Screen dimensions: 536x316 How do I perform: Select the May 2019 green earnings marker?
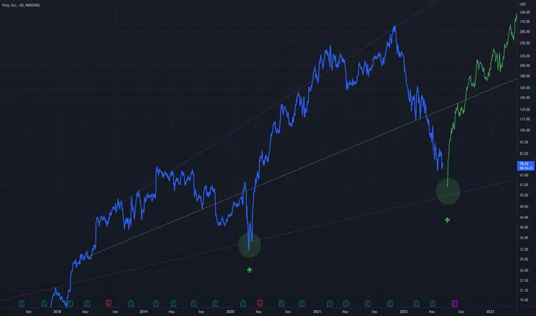pyautogui.click(x=173, y=303)
